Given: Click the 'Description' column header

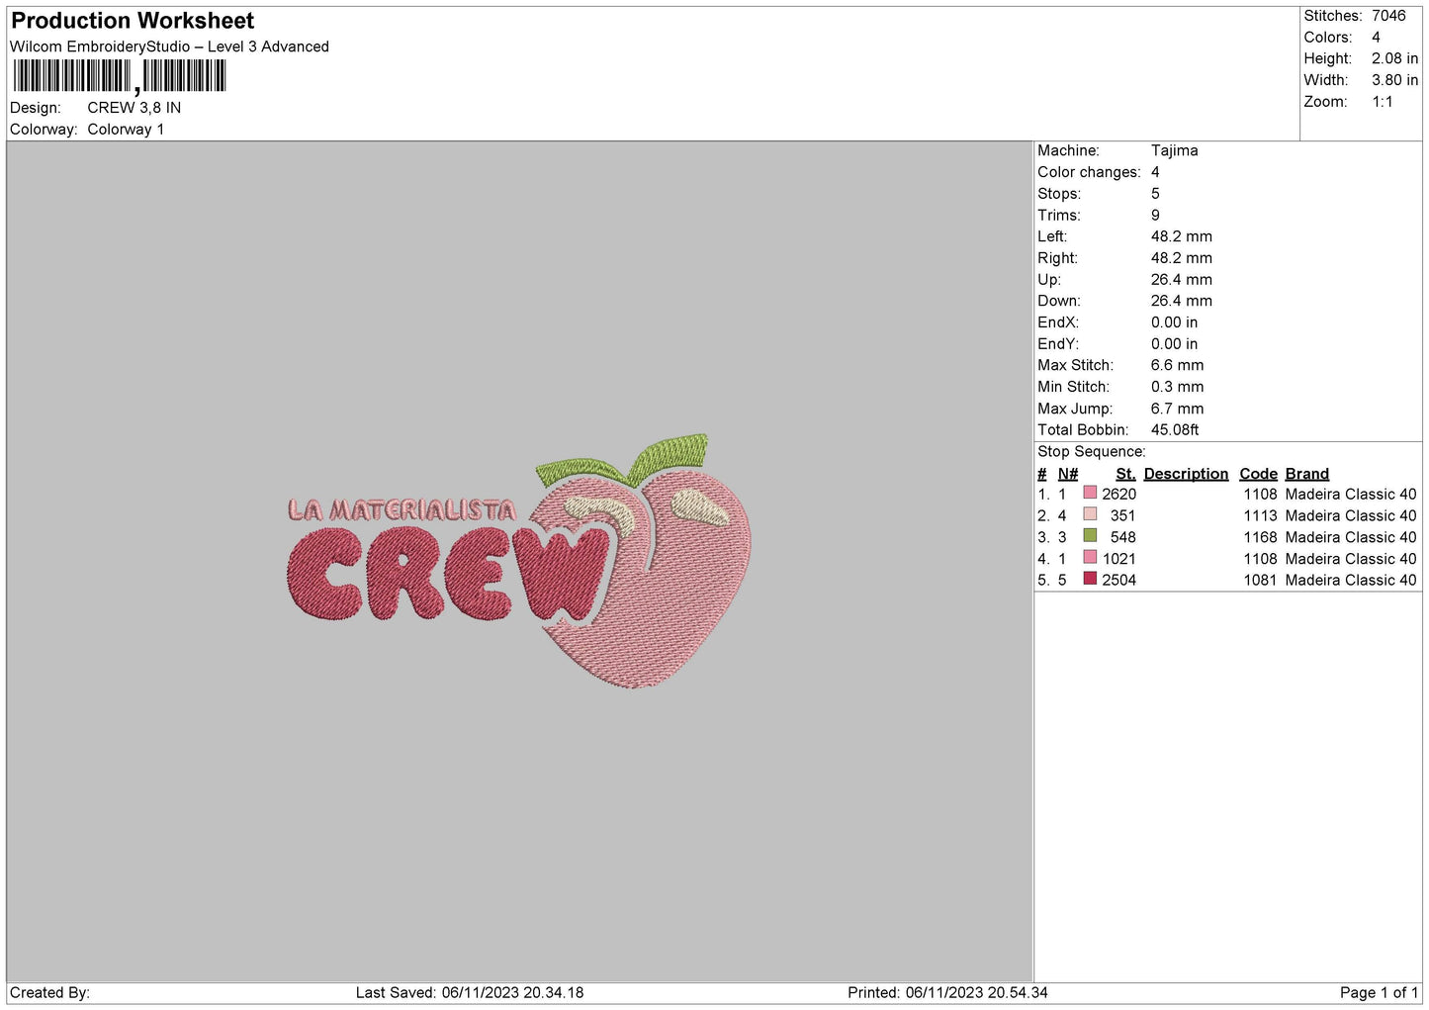Looking at the screenshot, I should tap(1186, 474).
